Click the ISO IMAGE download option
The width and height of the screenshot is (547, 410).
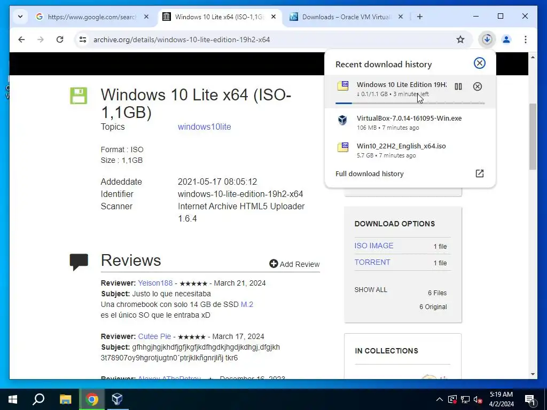click(373, 246)
